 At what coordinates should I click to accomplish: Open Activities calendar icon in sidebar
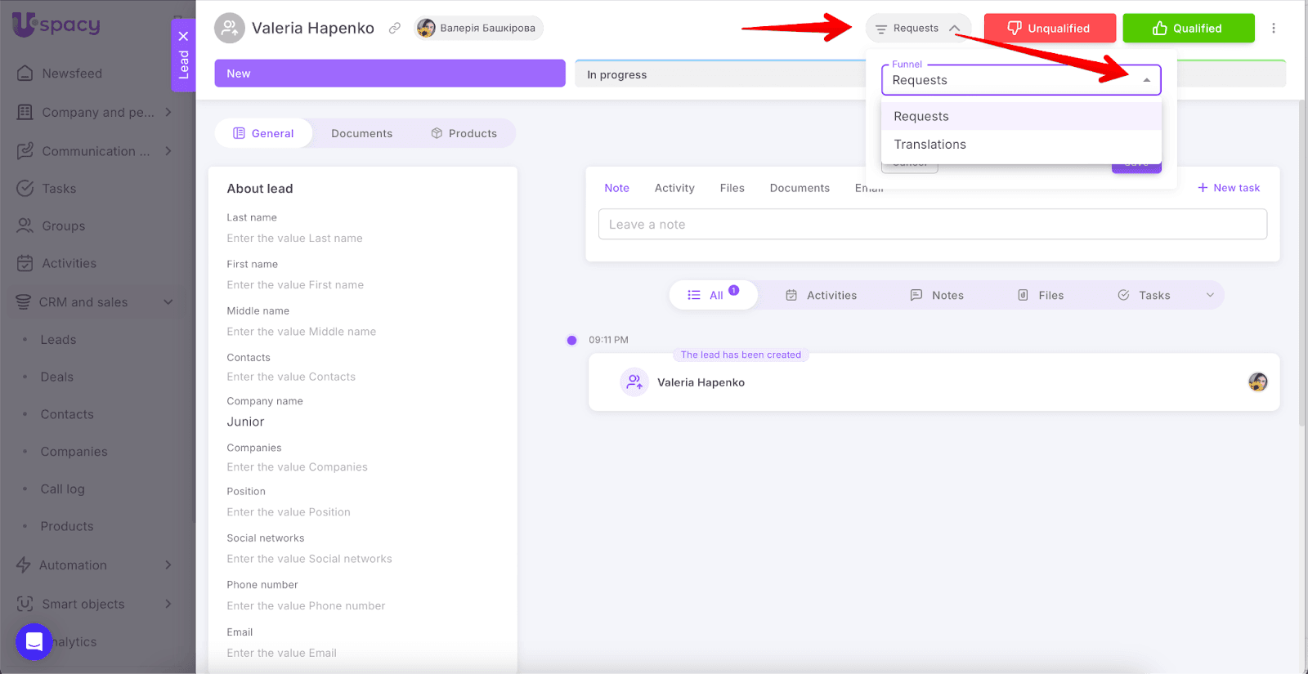coord(25,263)
